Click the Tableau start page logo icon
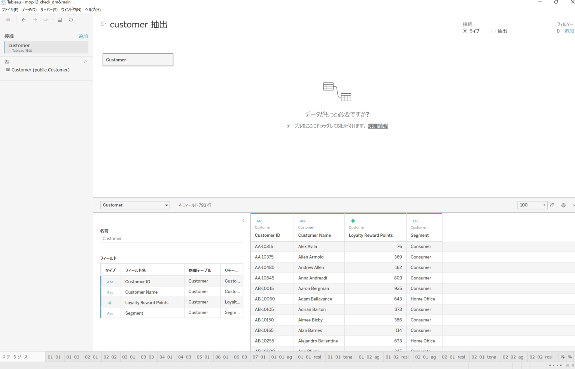Screen dimensions: 575x369 point(8,20)
